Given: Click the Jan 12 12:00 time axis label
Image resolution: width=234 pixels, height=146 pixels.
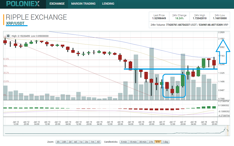Looking at the screenshot, I should [x=16, y=123].
